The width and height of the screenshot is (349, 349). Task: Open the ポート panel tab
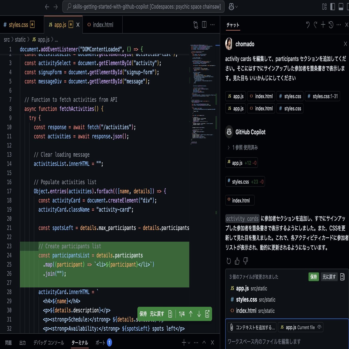click(104, 343)
